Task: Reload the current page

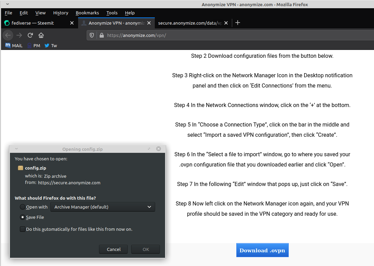Action: pos(30,35)
